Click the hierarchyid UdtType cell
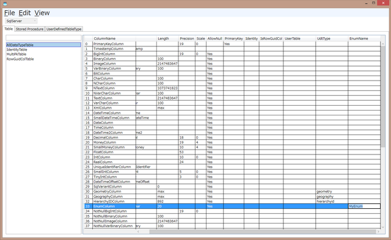 coord(332,202)
